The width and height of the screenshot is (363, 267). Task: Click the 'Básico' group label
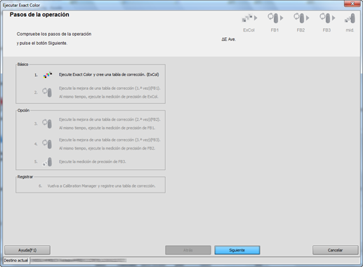tap(22, 64)
